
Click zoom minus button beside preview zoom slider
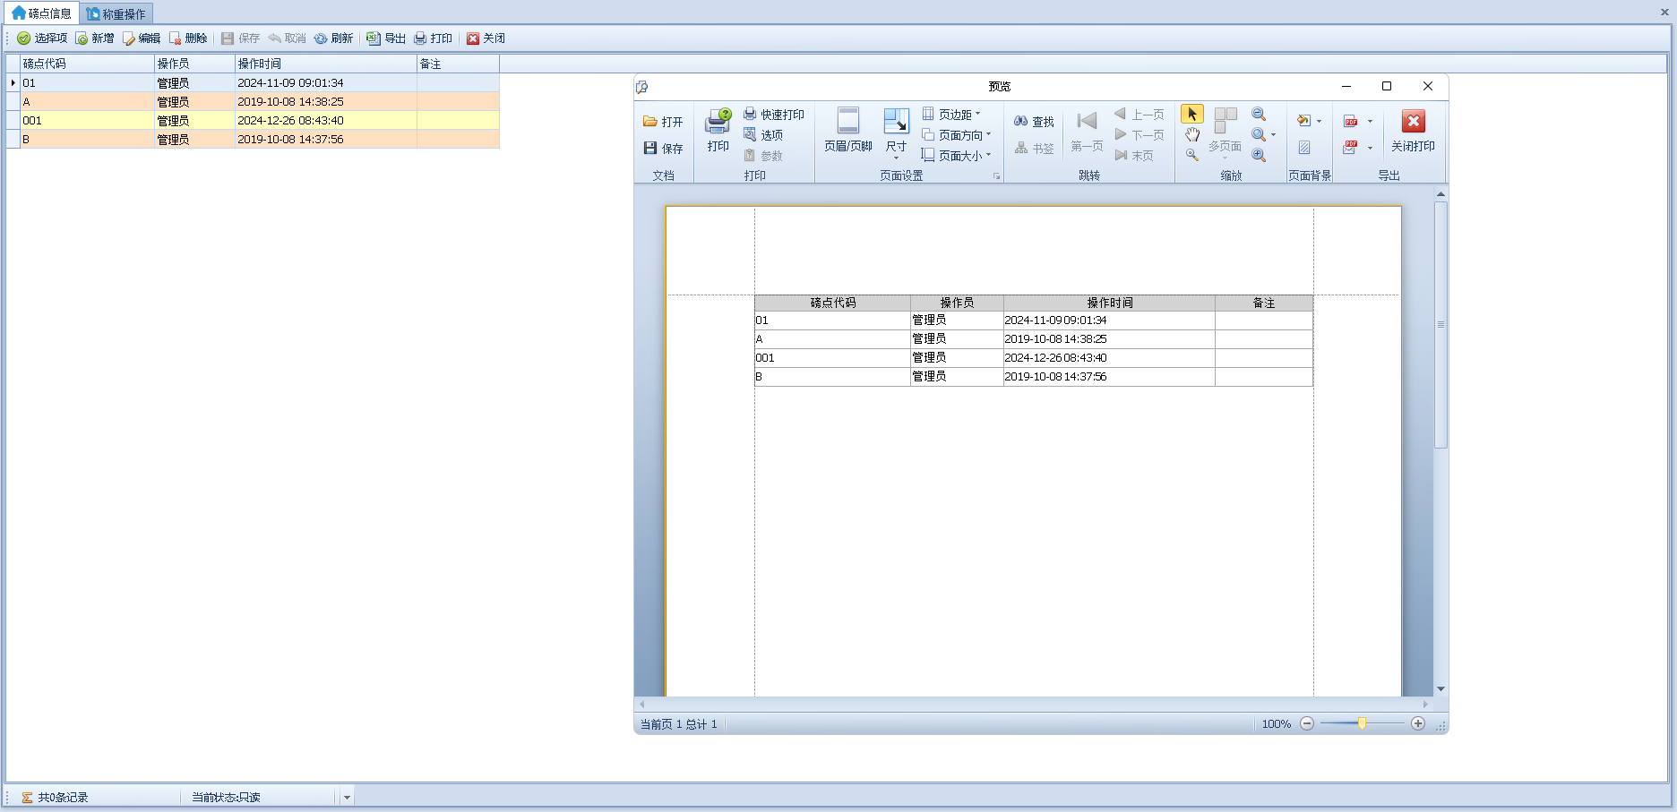point(1307,723)
